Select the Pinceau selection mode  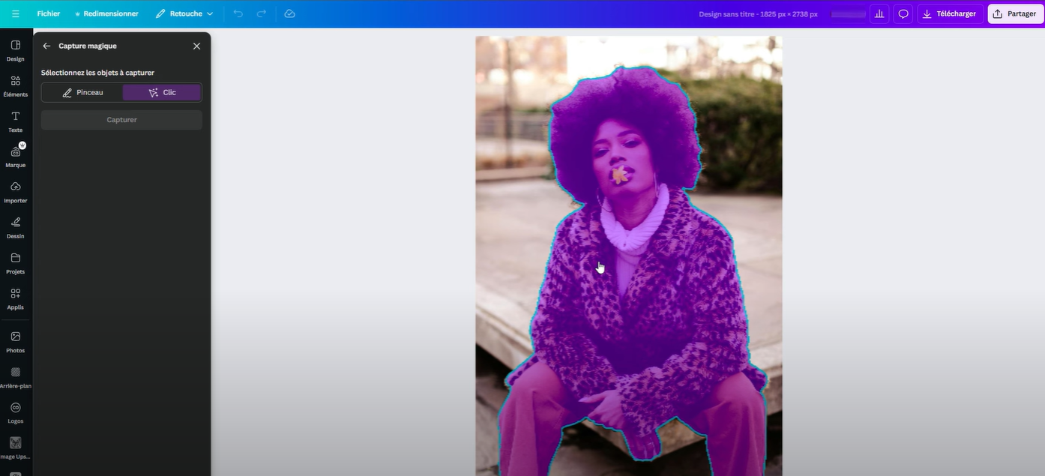(x=82, y=92)
